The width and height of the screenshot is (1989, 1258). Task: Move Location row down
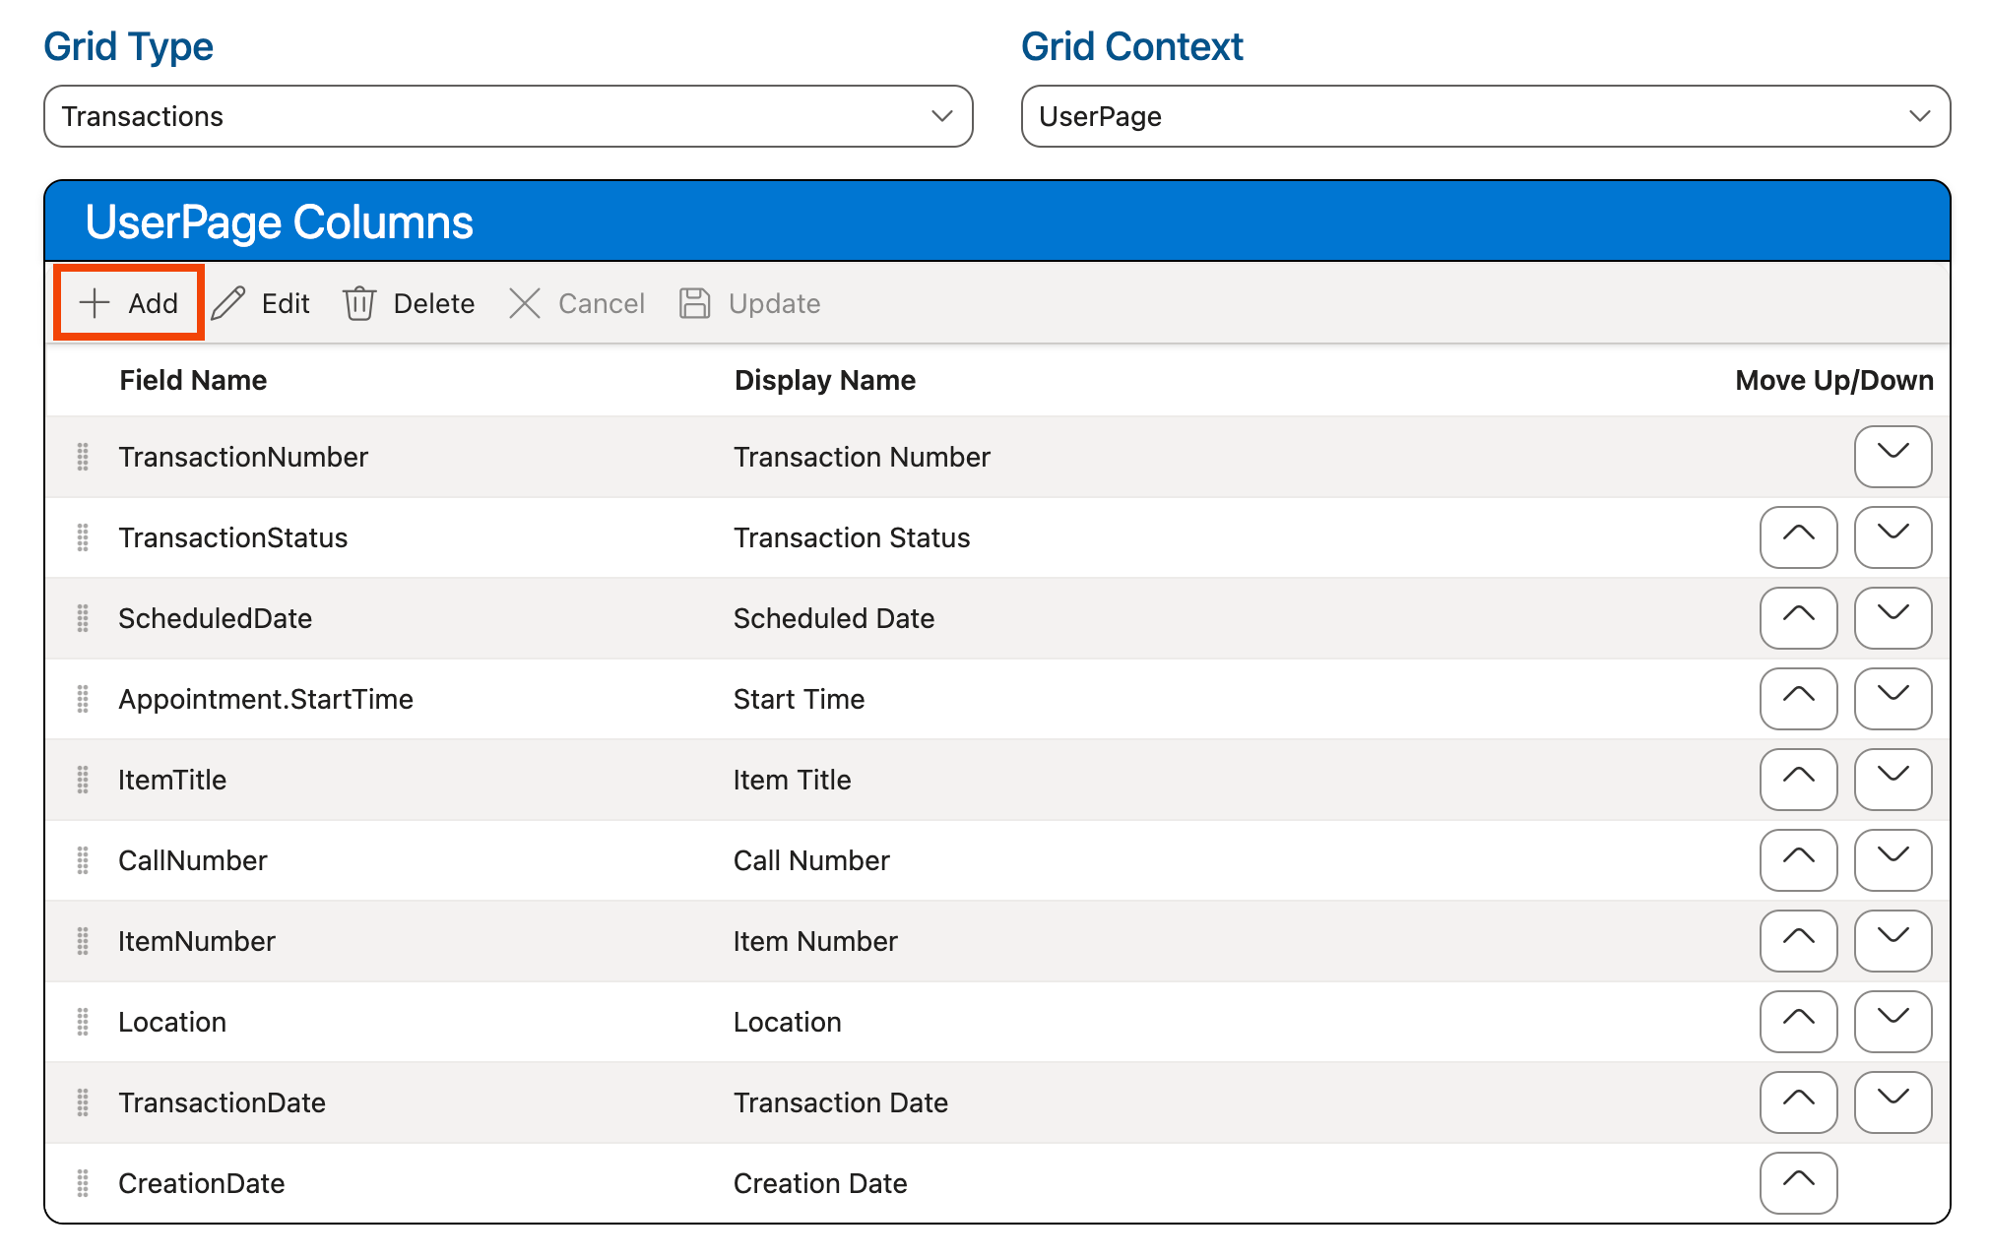pyautogui.click(x=1892, y=1022)
